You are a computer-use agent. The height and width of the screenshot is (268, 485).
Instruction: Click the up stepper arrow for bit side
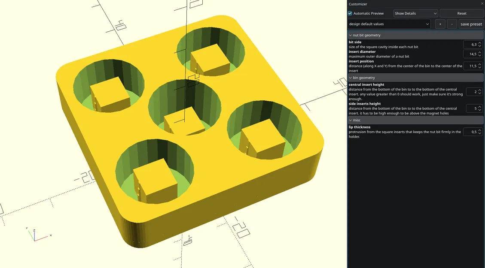coord(480,43)
